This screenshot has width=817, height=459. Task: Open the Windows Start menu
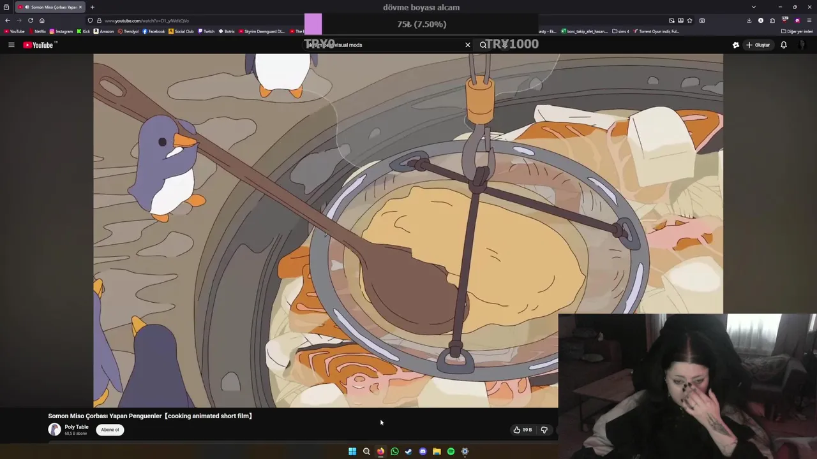352,451
